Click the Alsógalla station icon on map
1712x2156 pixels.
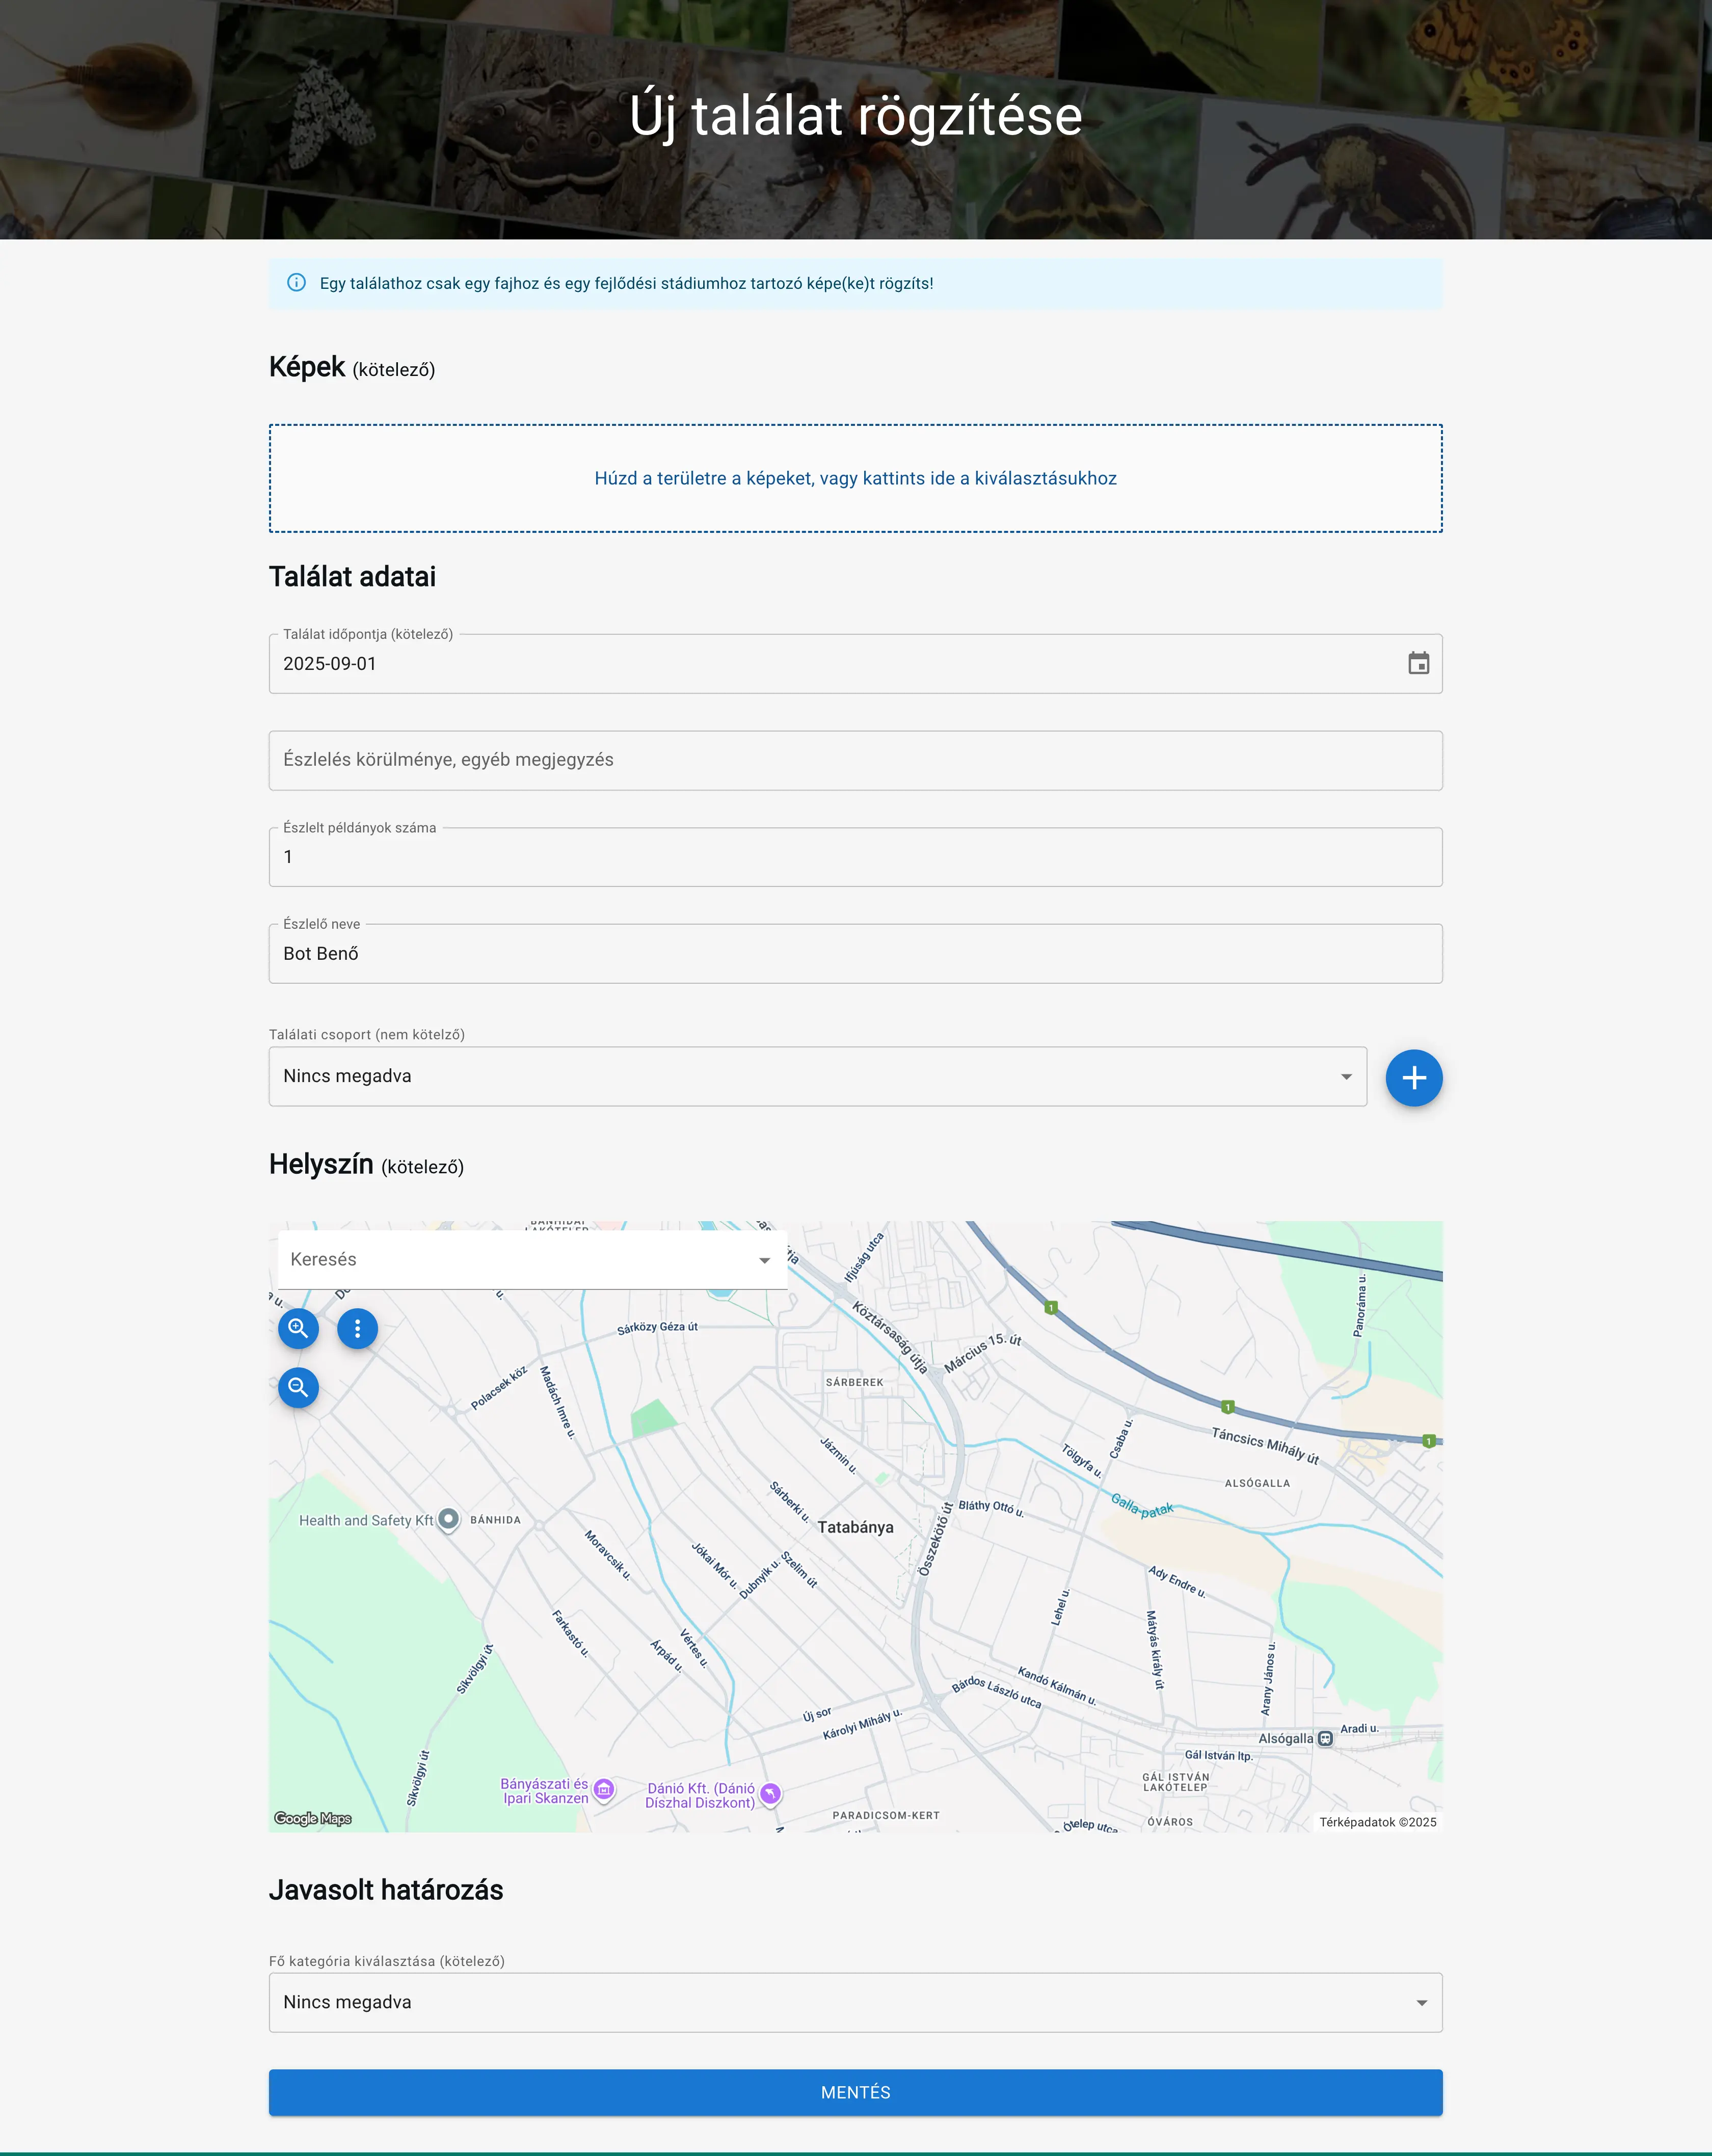pyautogui.click(x=1325, y=1738)
